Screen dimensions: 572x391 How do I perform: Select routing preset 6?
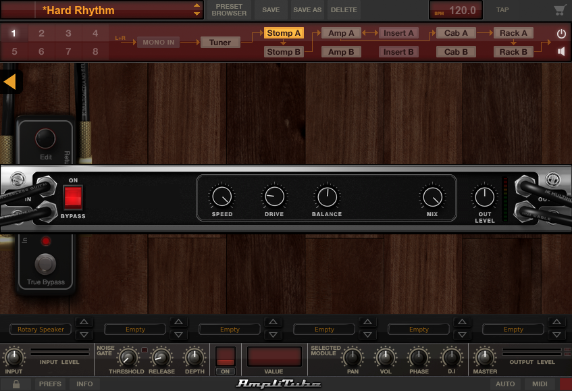41,51
